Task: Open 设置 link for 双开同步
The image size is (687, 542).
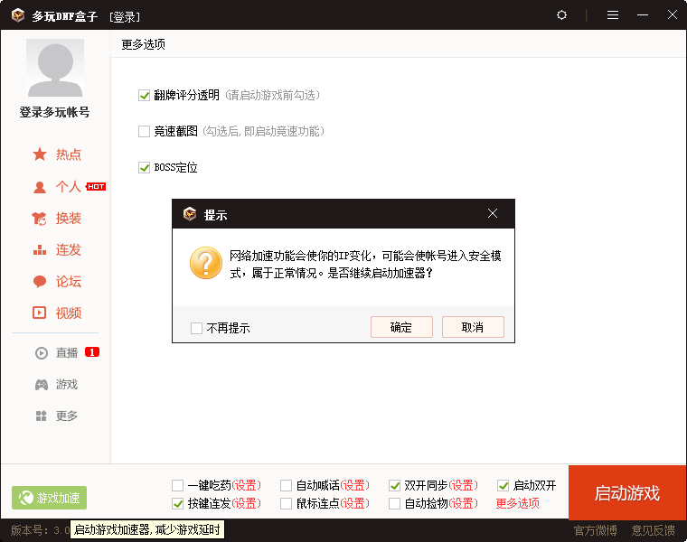Action: (x=463, y=485)
